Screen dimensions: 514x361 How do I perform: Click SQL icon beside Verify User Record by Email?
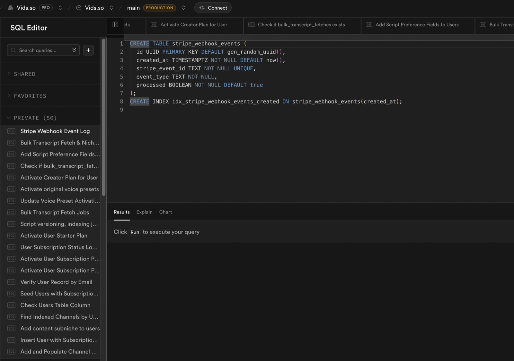11,282
